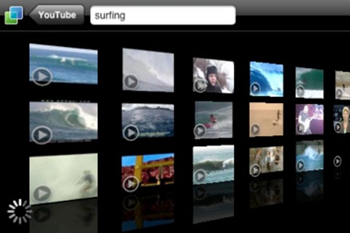Image resolution: width=350 pixels, height=233 pixels.
Task: Open the breaking shore wave thumbnail in bottom row
Action: pos(213,165)
